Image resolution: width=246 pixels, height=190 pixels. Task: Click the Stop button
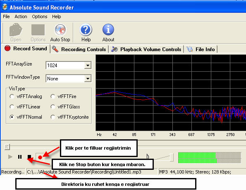29,157
